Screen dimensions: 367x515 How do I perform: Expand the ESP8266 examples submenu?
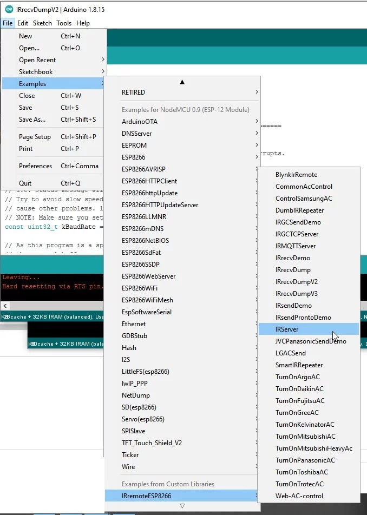pyautogui.click(x=182, y=157)
